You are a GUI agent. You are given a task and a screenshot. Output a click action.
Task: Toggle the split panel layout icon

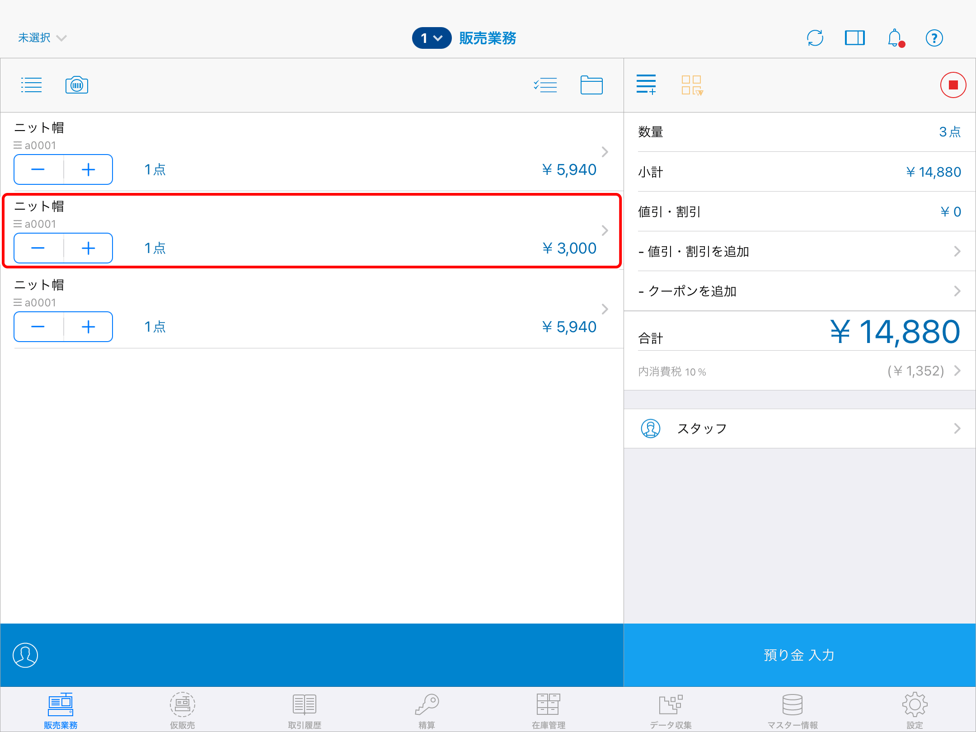[x=854, y=38]
